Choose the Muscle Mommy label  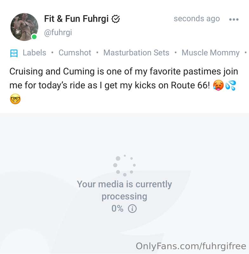click(x=210, y=53)
